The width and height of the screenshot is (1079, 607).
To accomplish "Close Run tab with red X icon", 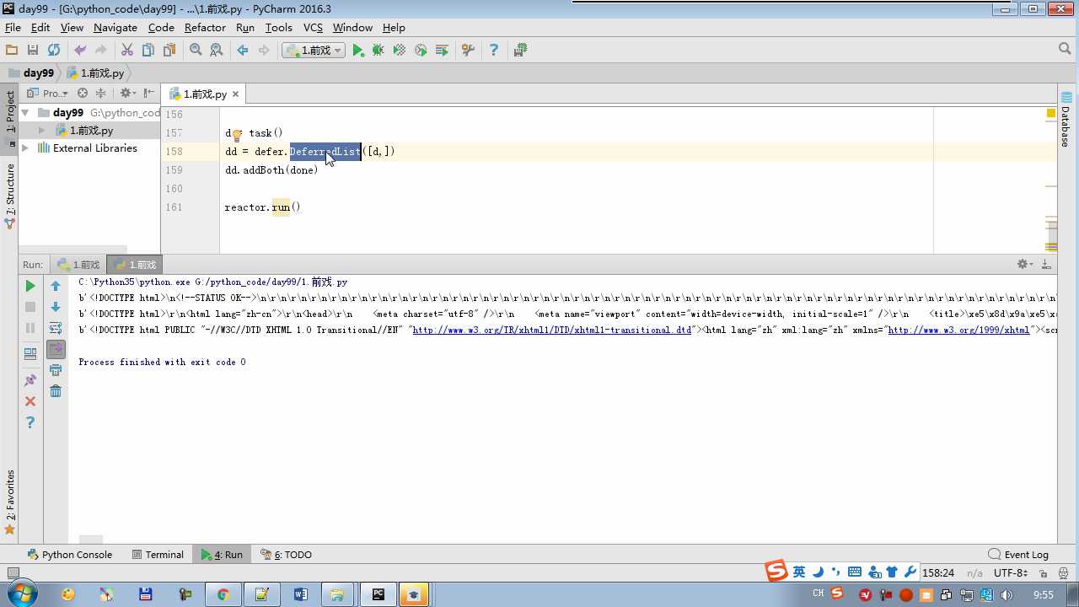I will (30, 401).
